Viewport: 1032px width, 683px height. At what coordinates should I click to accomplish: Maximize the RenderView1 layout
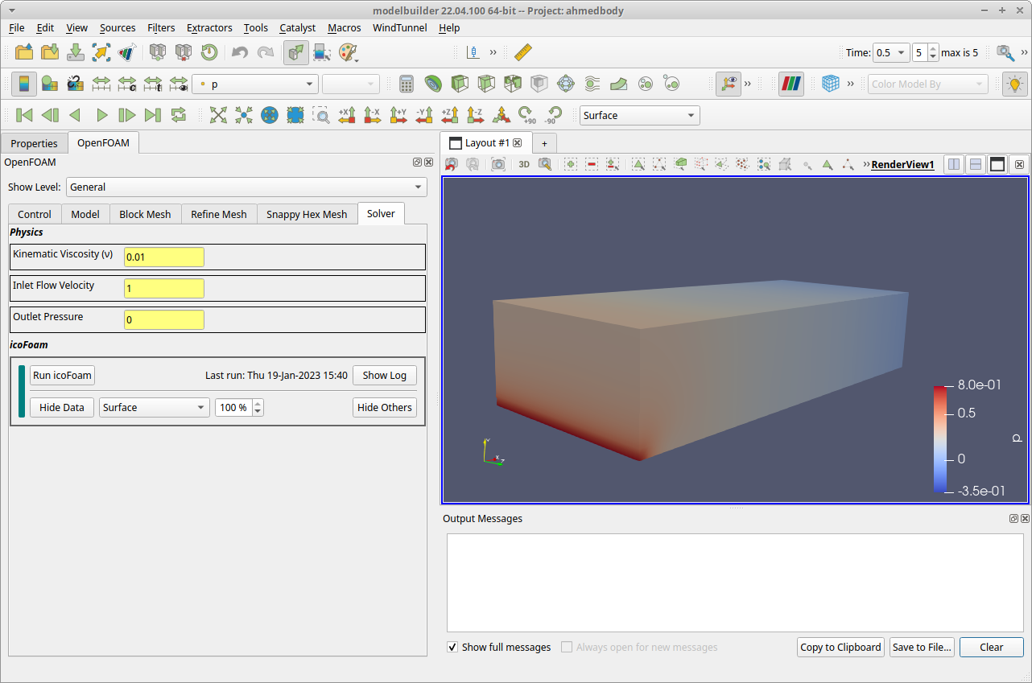pos(997,164)
